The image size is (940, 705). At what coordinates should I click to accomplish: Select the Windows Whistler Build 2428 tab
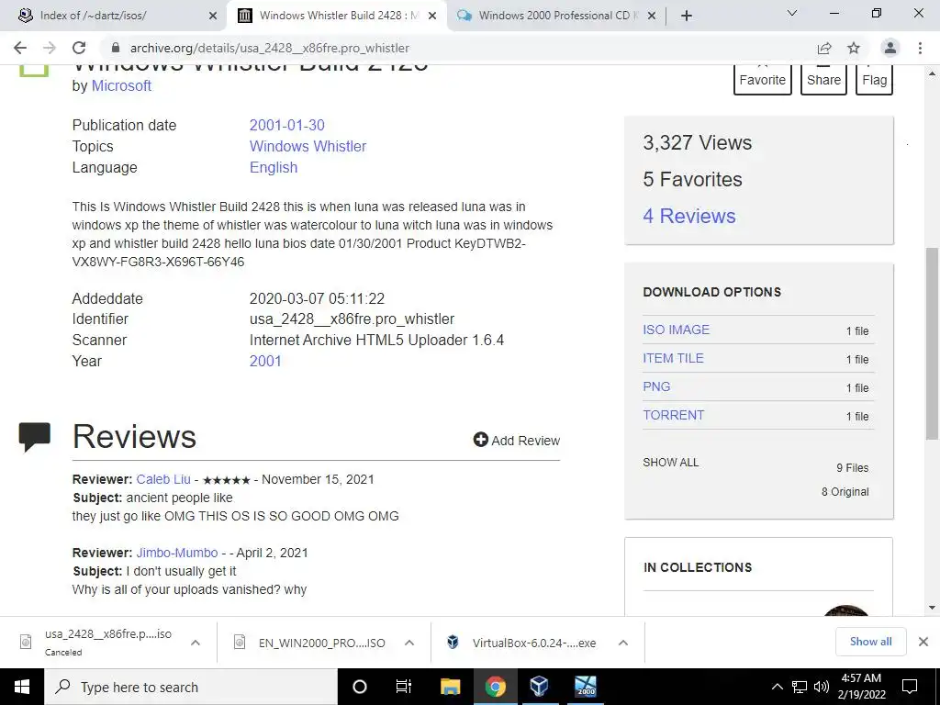click(x=336, y=16)
